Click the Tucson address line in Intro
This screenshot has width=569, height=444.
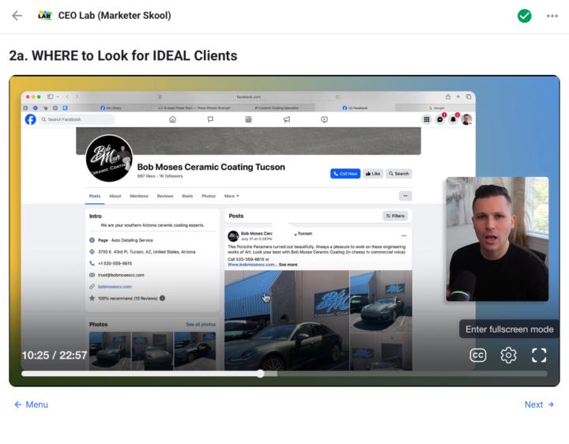click(x=147, y=252)
